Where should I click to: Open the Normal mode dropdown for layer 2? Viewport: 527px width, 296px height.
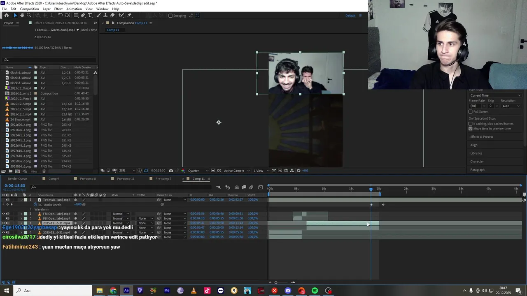121,214
